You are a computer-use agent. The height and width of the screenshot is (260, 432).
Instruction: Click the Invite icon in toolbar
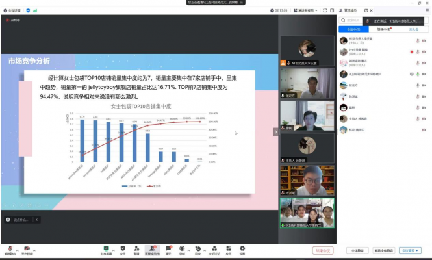[136, 248]
